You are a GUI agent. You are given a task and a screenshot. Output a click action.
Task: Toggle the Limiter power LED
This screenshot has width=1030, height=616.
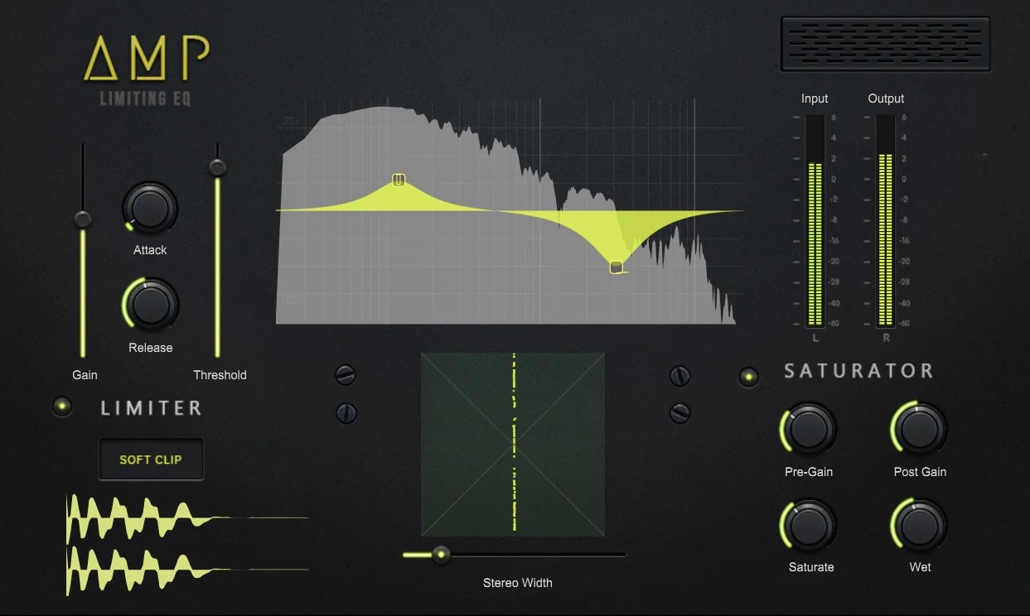(x=61, y=405)
